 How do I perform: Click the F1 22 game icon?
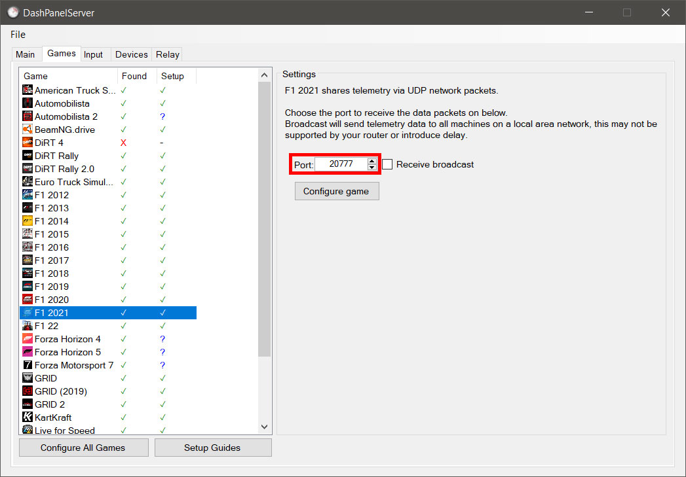click(x=28, y=326)
